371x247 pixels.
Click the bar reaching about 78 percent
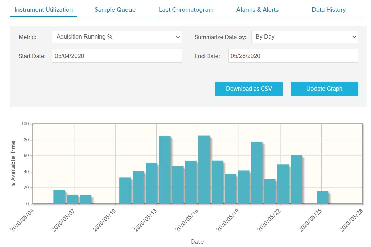coord(257,173)
